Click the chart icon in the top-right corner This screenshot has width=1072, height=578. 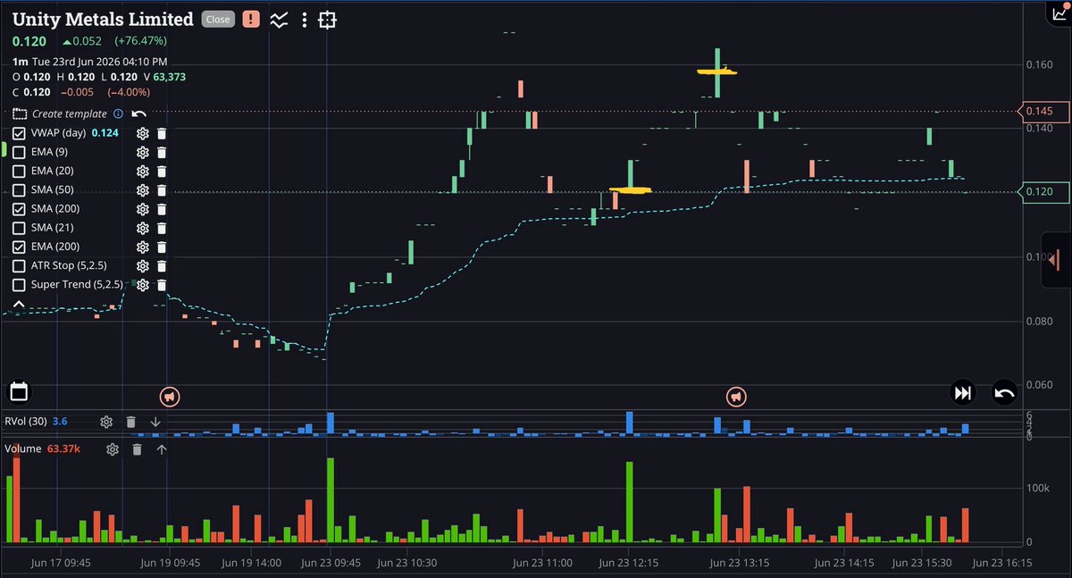1060,12
